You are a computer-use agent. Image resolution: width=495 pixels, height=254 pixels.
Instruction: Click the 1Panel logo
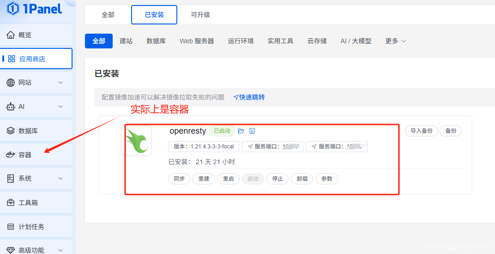[34, 8]
